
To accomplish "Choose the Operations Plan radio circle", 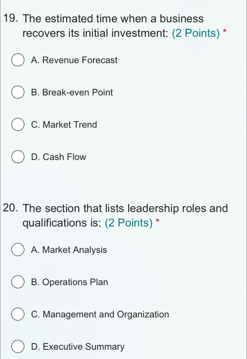I will [18, 282].
